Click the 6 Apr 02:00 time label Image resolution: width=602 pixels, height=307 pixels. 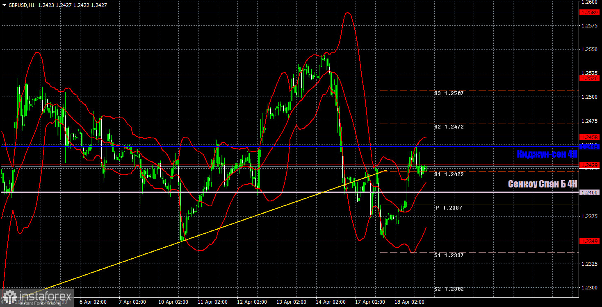92,302
